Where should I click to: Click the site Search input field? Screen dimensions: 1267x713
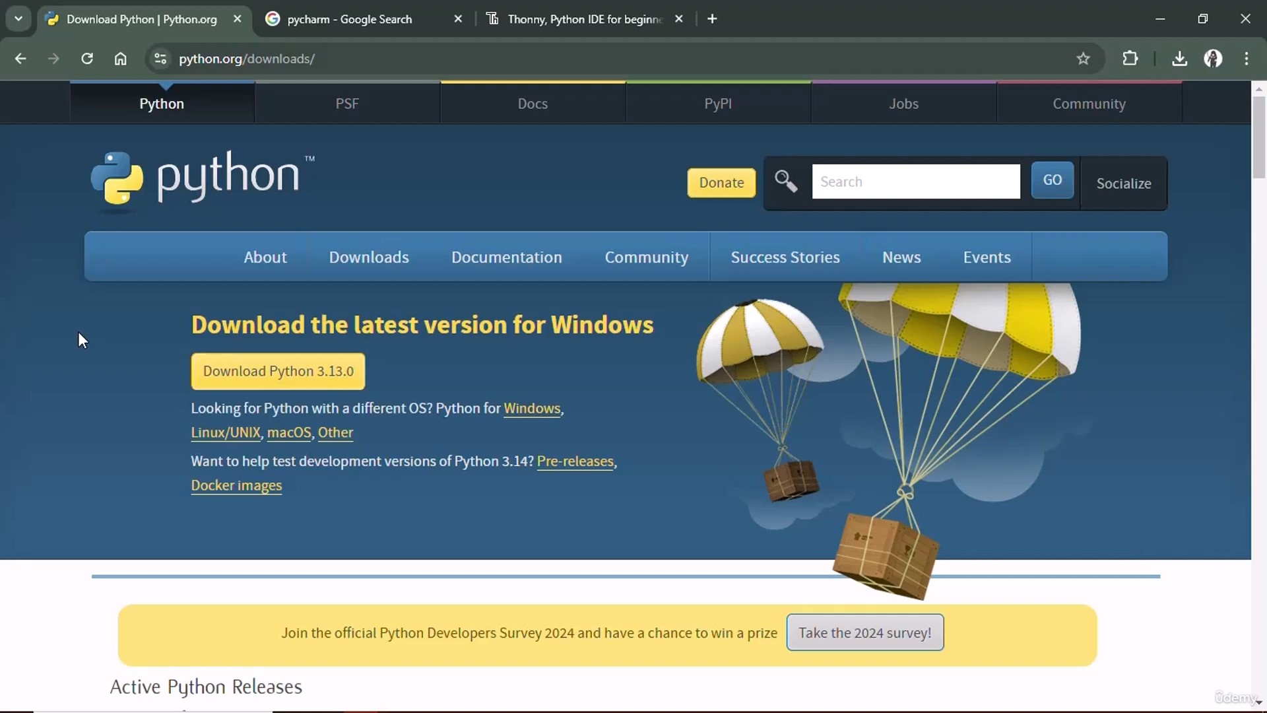pyautogui.click(x=916, y=182)
